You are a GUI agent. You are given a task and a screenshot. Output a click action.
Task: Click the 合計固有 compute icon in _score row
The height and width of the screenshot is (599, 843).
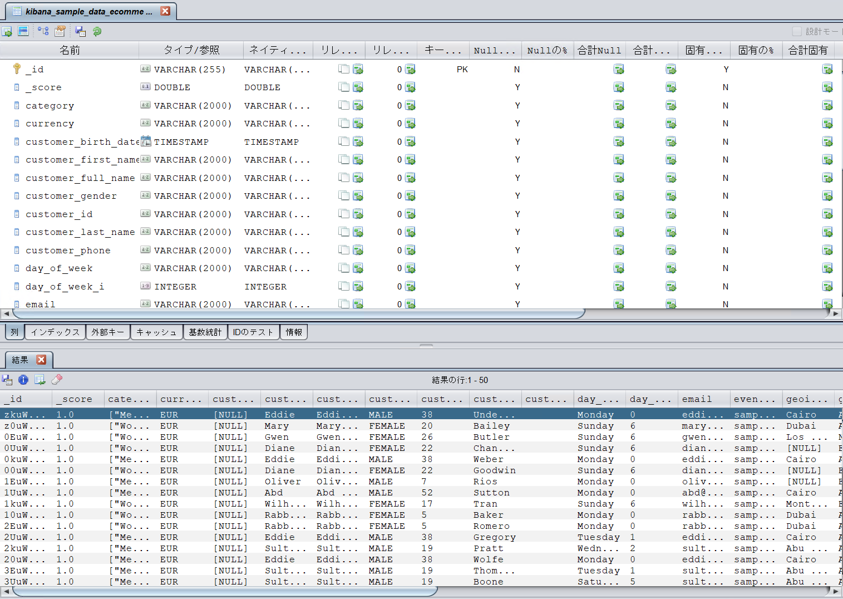click(x=827, y=87)
